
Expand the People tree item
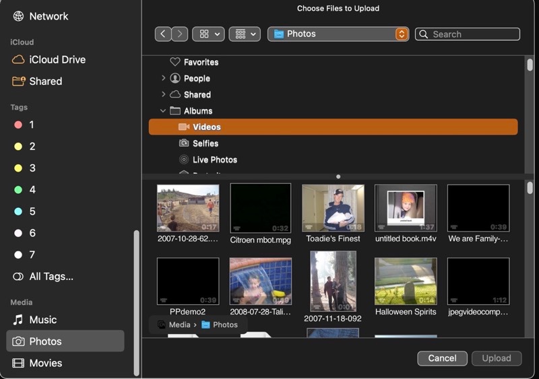(163, 78)
